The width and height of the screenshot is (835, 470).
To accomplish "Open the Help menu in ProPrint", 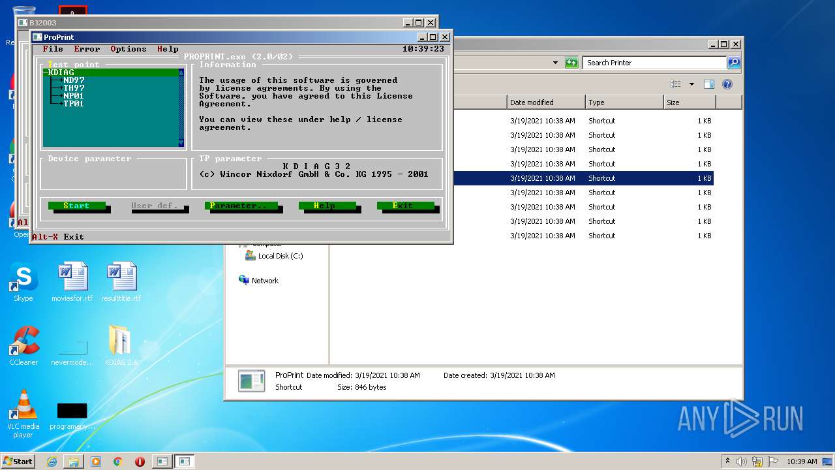I will point(168,49).
